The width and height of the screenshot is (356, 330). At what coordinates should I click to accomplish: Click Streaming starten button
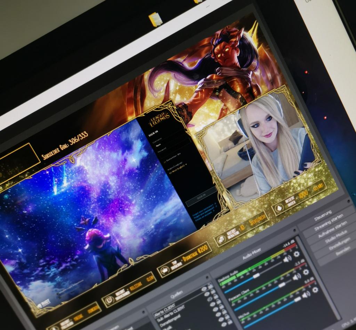point(329,222)
